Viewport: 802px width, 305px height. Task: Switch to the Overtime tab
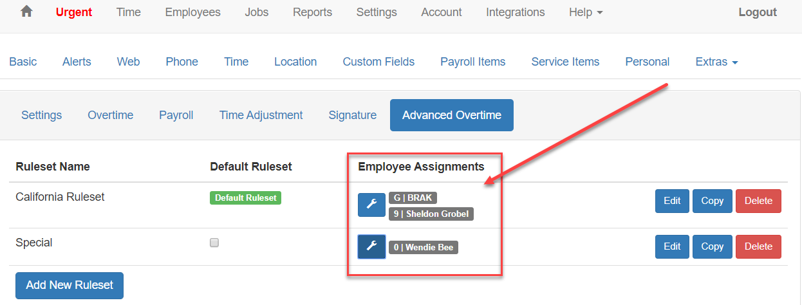pyautogui.click(x=110, y=115)
